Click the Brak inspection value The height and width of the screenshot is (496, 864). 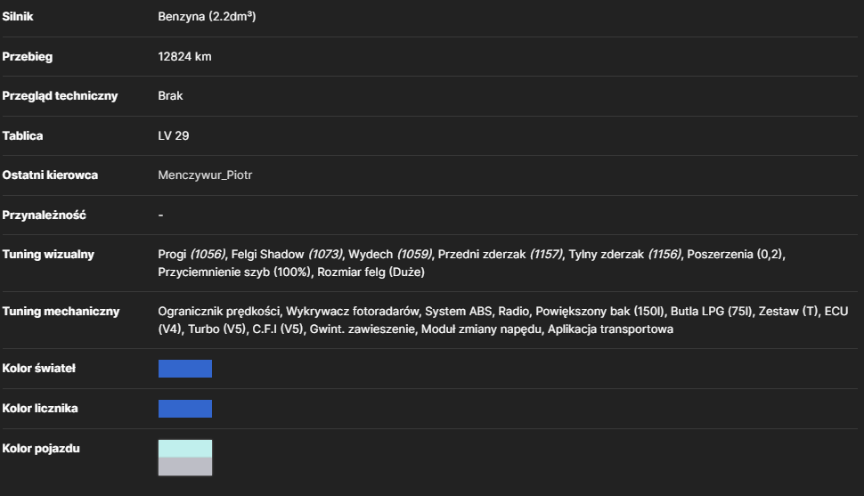[170, 96]
